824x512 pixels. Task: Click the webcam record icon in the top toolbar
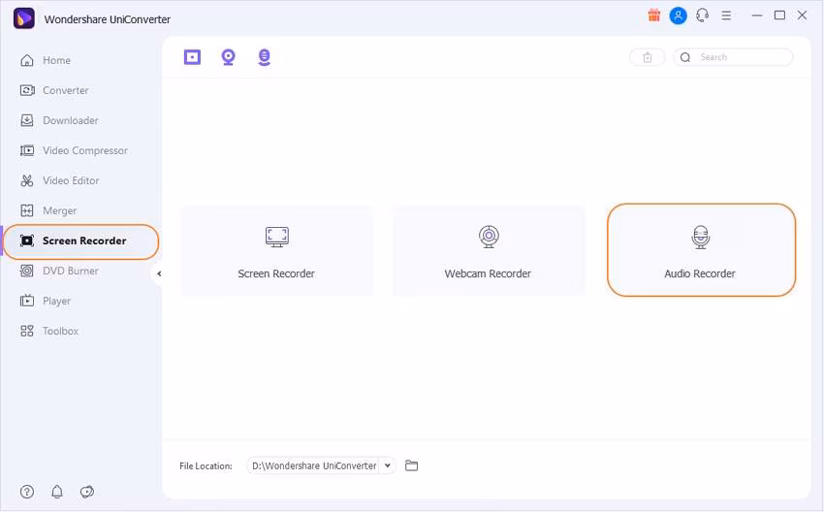pyautogui.click(x=228, y=57)
